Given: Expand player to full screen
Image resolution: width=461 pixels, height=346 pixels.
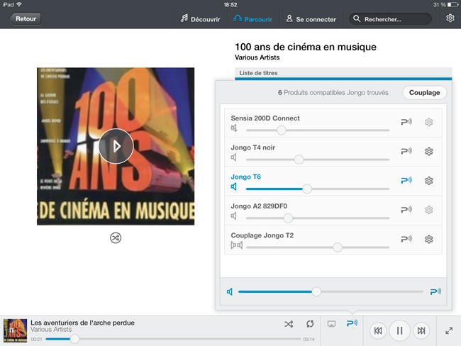Looking at the screenshot, I should [449, 330].
